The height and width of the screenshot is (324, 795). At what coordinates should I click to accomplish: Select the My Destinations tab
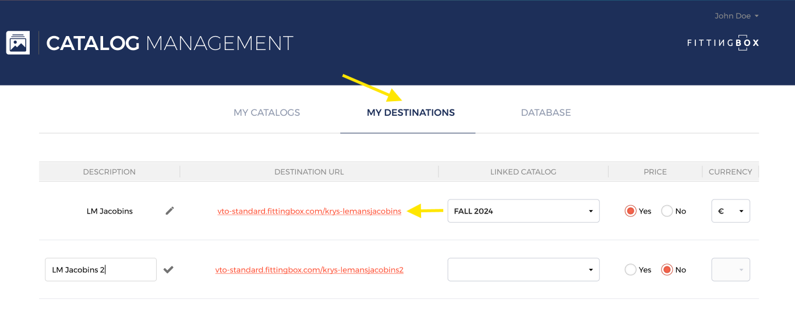[411, 113]
